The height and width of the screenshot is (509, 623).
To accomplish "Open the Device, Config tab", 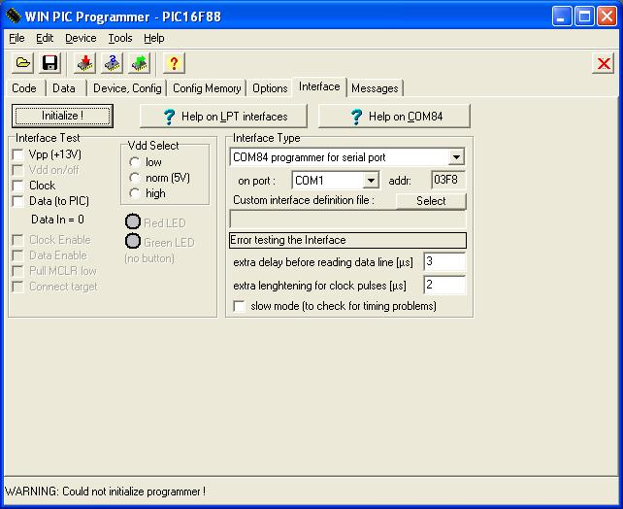I will pos(127,87).
